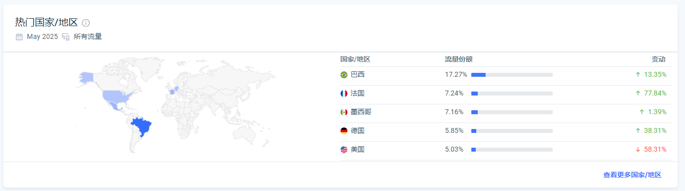Click Brazil's 17.27% traffic share bar

point(512,75)
